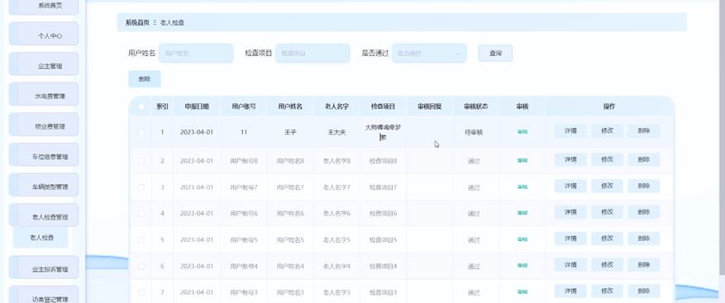Click 修改 for the 用户姓名8 row

coord(607,159)
